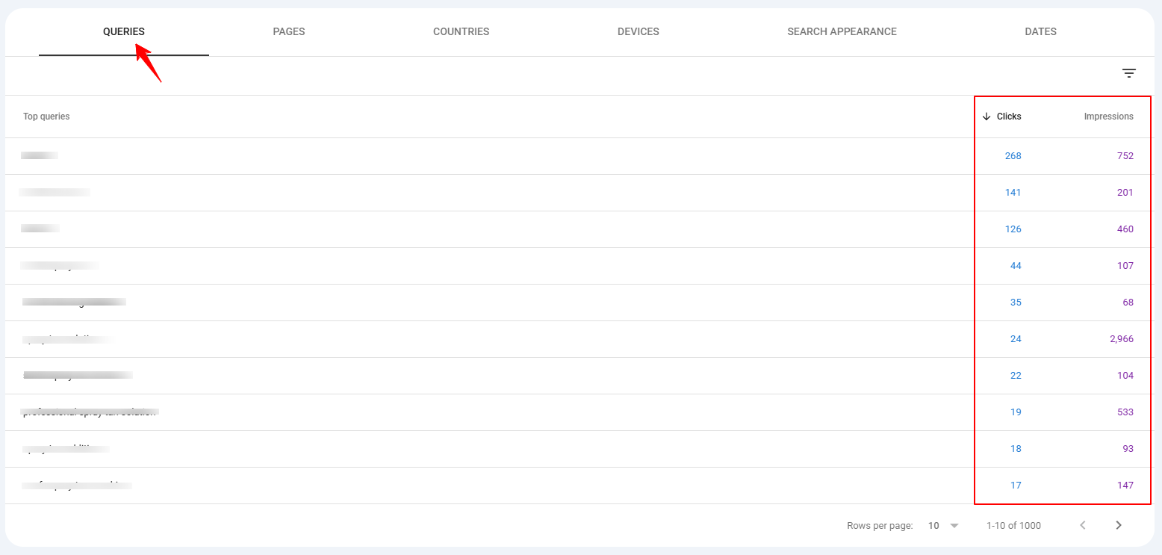The image size is (1162, 555).
Task: Click the 1-10 of 1000 pagination text
Action: click(x=1013, y=526)
